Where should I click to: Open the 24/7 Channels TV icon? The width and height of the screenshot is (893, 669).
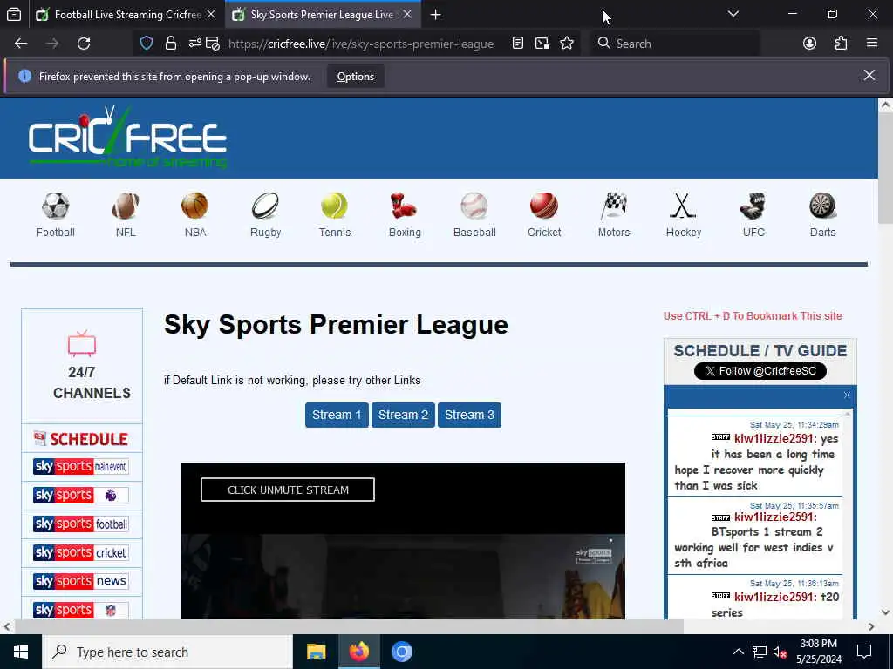[82, 343]
